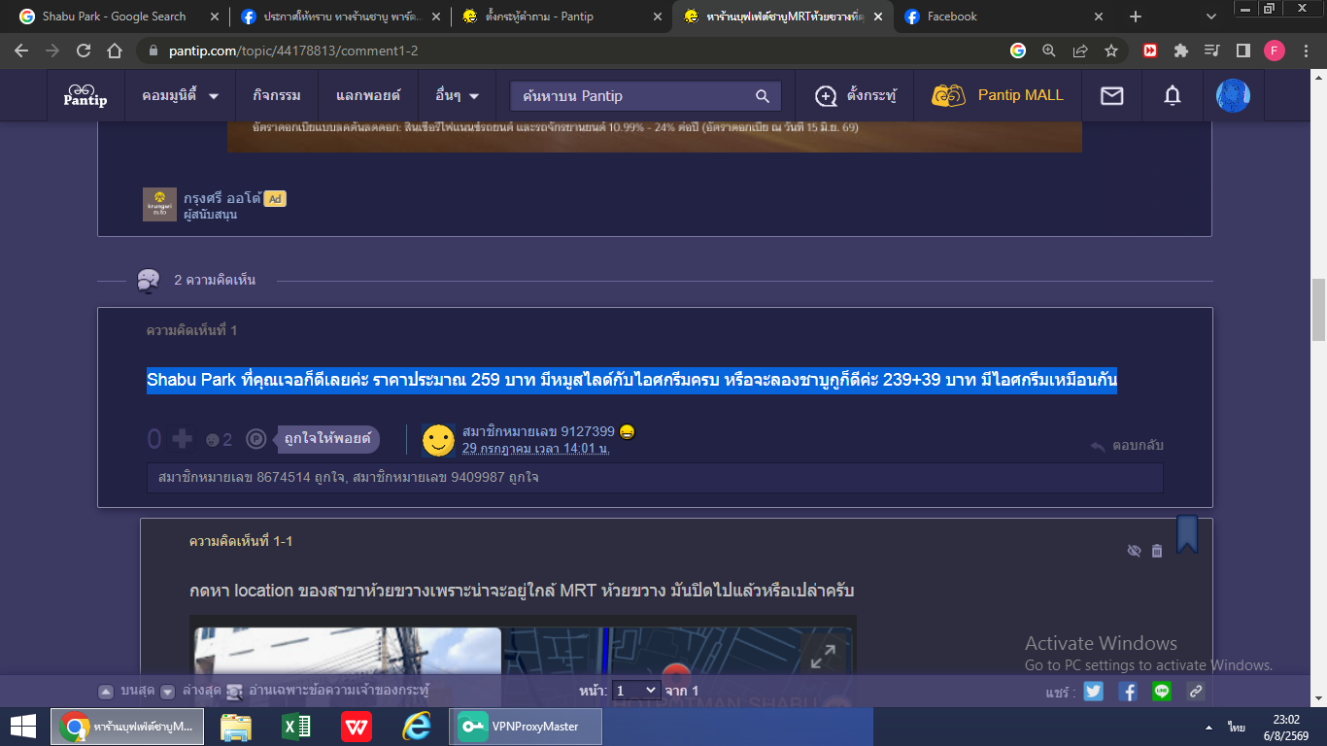This screenshot has width=1327, height=746.
Task: Share this page via the address bar icon
Action: click(1080, 51)
